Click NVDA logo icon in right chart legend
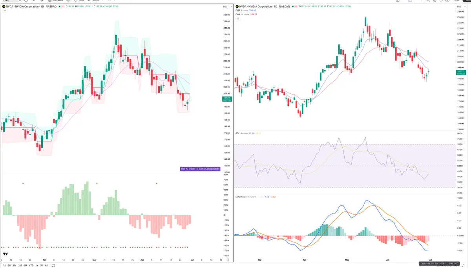Screen dimensions: 471x268 [237, 6]
